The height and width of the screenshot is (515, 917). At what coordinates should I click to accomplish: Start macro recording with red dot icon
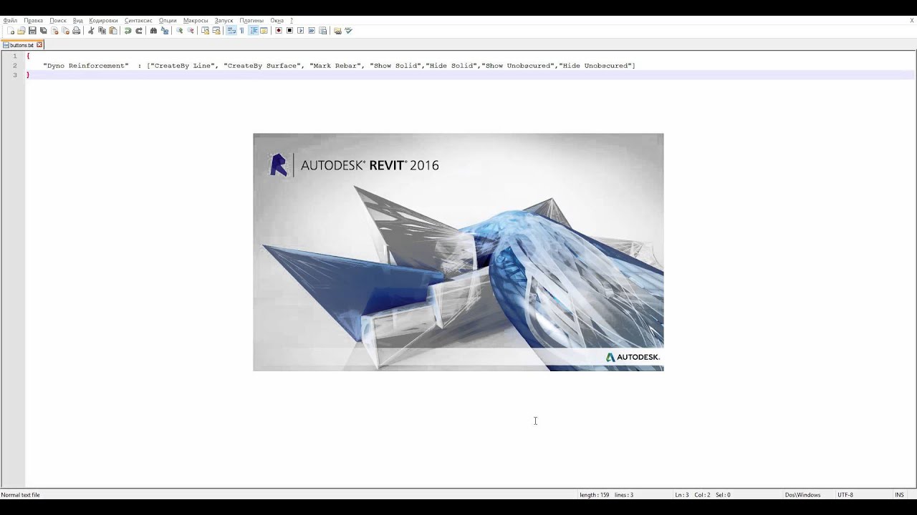pyautogui.click(x=278, y=31)
